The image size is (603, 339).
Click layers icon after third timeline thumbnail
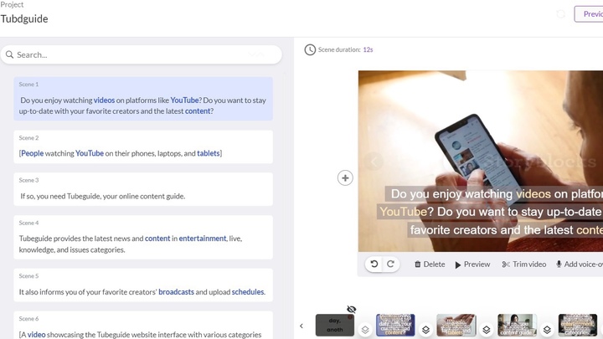[487, 330]
